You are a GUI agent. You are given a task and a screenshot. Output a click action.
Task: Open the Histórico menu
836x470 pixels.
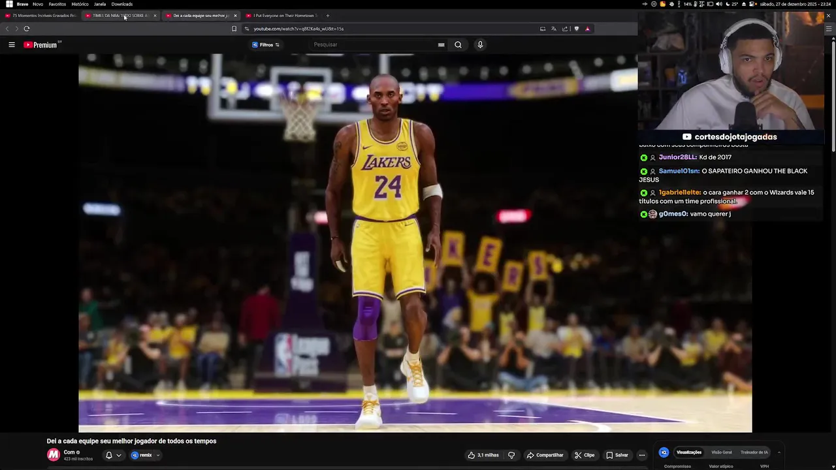point(80,4)
